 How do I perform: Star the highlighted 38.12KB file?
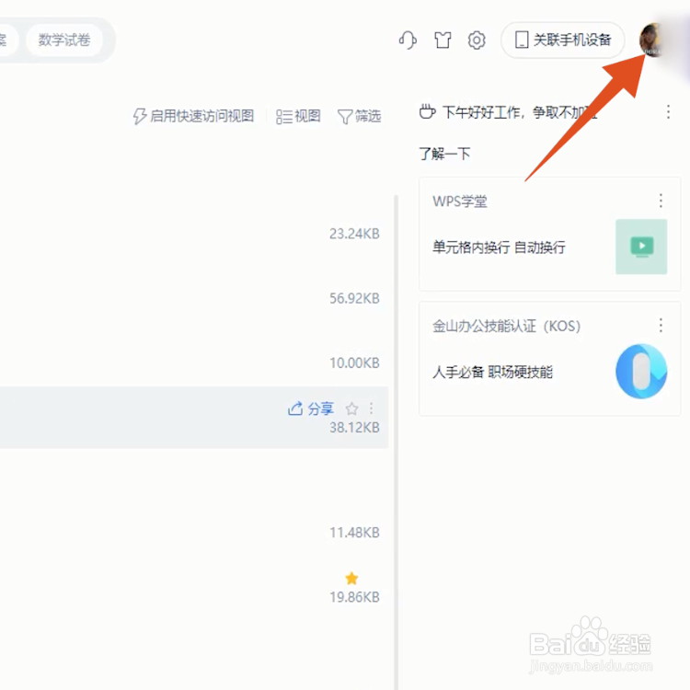351,408
